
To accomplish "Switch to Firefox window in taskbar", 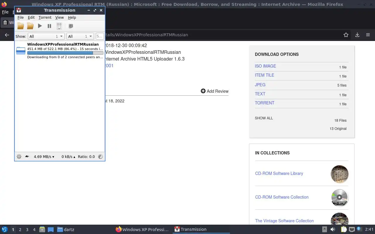I will [x=142, y=229].
